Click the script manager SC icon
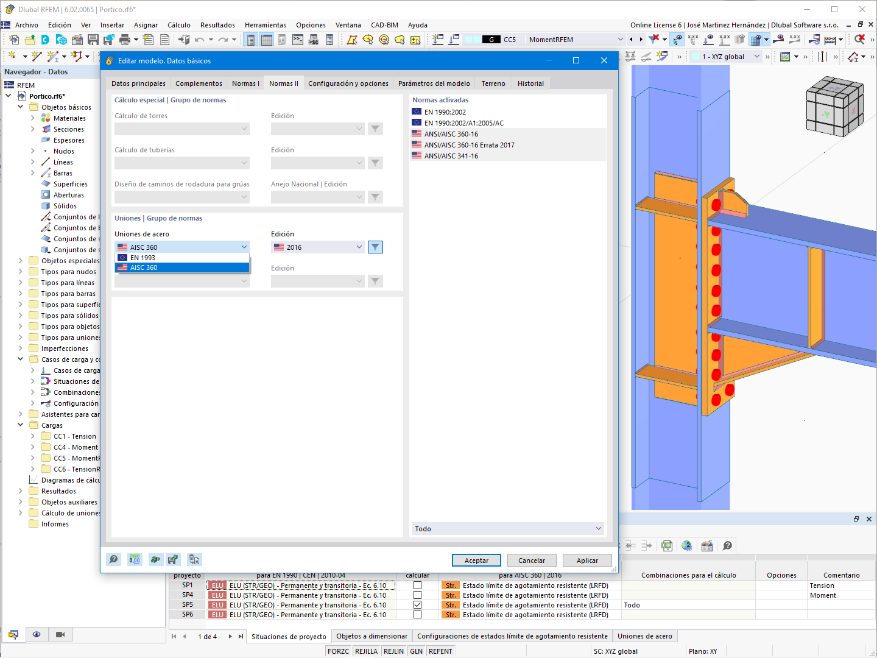This screenshot has height=658, width=877. [x=314, y=40]
